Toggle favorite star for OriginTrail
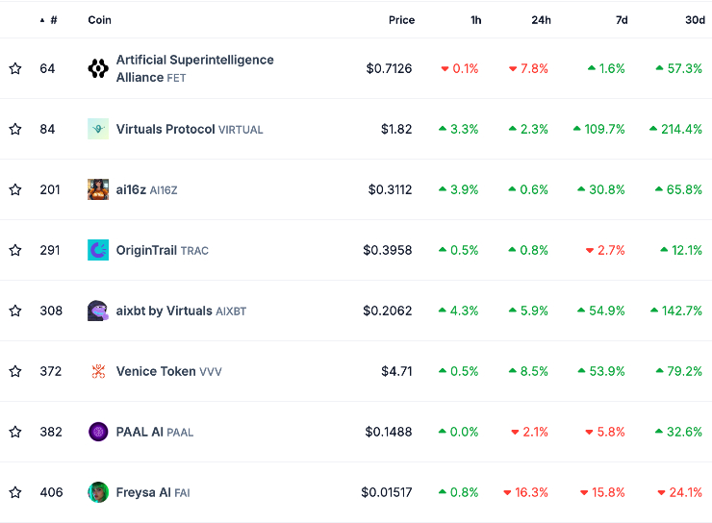 15,250
